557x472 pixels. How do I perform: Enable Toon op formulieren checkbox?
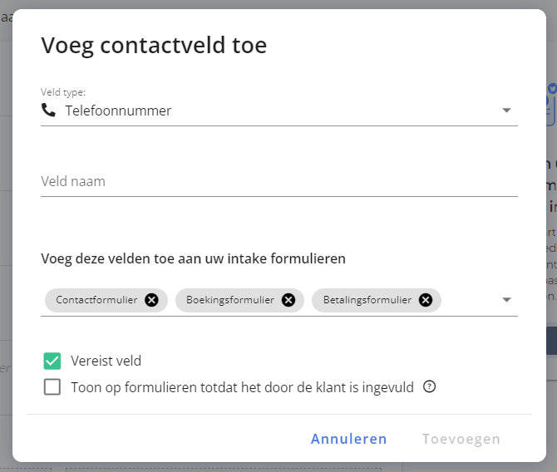52,386
